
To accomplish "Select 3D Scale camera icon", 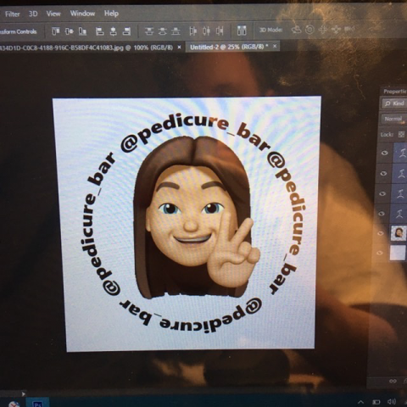I will 349,29.
